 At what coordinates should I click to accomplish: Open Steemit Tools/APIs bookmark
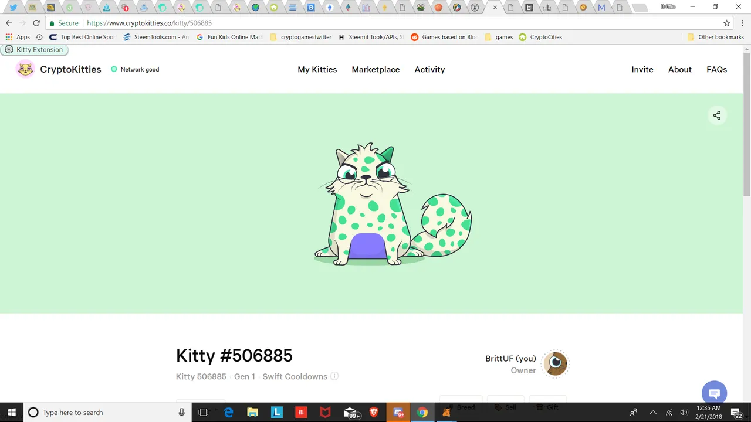point(371,37)
